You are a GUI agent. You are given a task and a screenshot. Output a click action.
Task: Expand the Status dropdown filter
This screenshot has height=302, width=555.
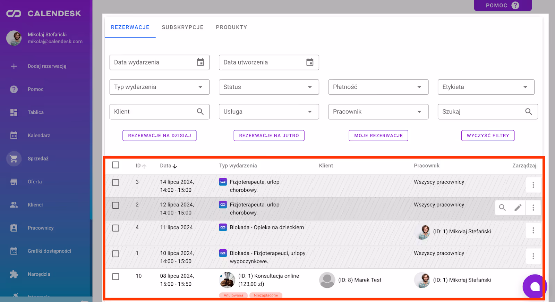[x=268, y=87]
